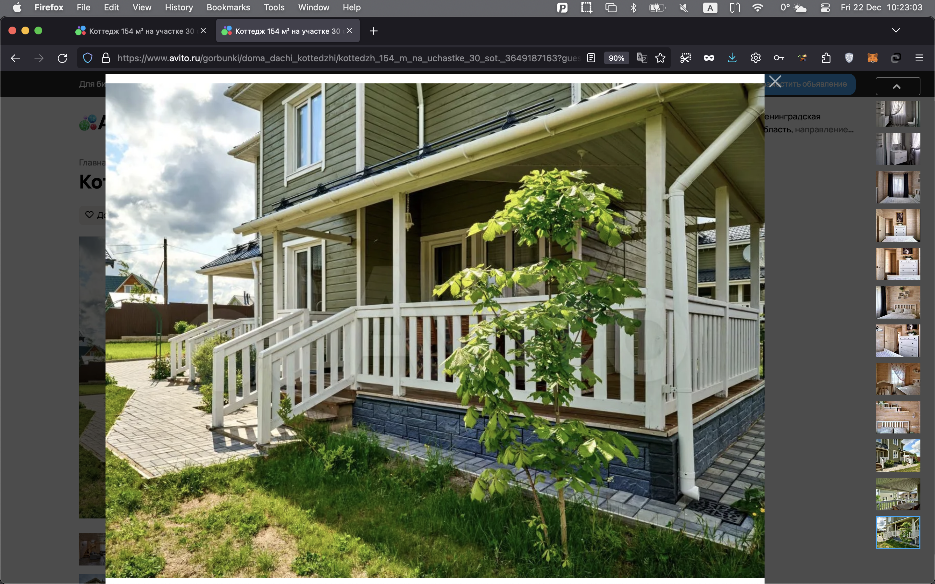
Task: Reset the 90% zoom level indicator
Action: pyautogui.click(x=616, y=58)
